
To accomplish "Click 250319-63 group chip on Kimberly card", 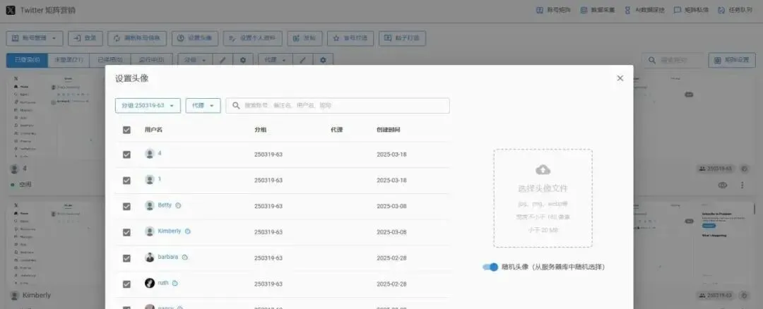I will [715, 295].
